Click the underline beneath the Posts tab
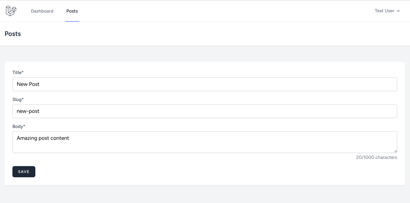 (x=72, y=21)
